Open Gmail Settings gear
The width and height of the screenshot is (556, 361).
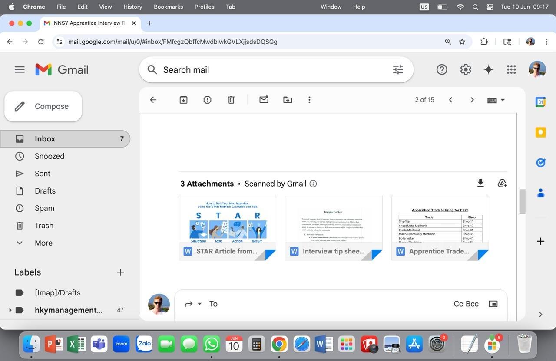click(466, 69)
